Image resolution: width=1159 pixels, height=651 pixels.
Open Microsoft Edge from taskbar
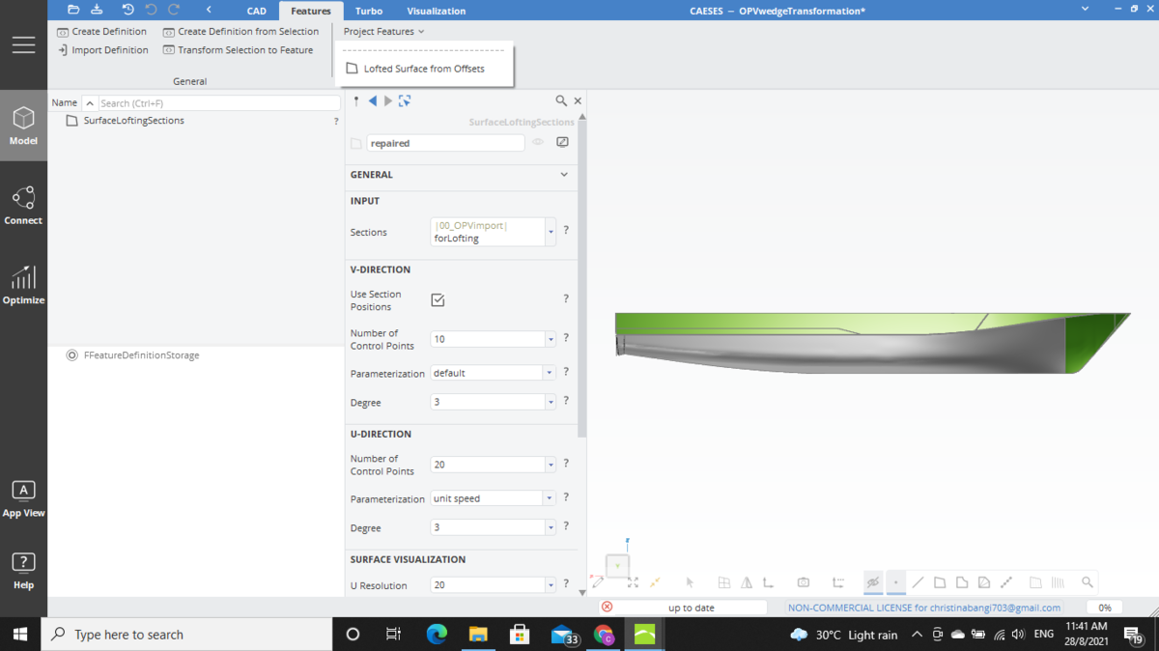(437, 634)
